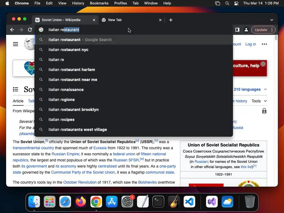Click the menu bar date and time
The image size is (284, 213).
tap(261, 3)
